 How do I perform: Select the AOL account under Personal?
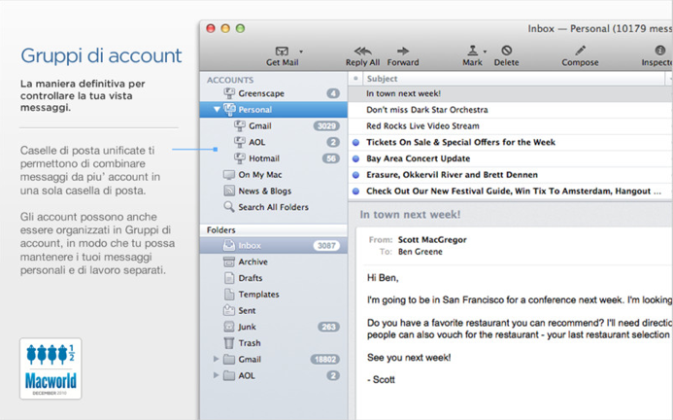[x=274, y=142]
